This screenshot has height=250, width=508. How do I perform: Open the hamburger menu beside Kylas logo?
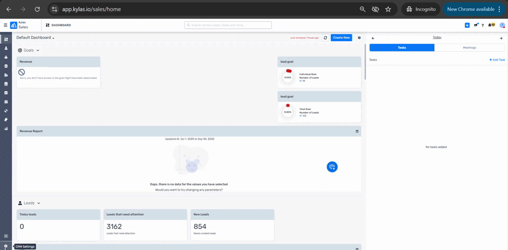pos(6,25)
